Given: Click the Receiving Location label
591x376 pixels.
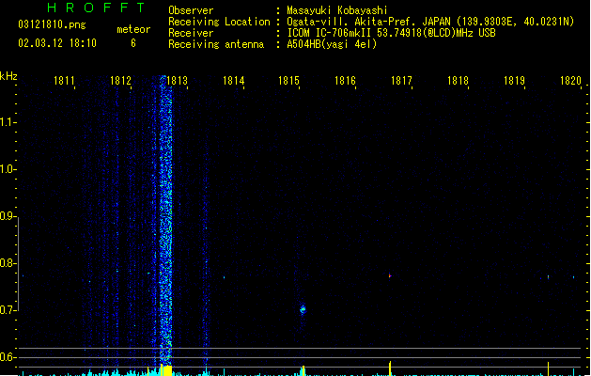Looking at the screenshot, I should [219, 22].
